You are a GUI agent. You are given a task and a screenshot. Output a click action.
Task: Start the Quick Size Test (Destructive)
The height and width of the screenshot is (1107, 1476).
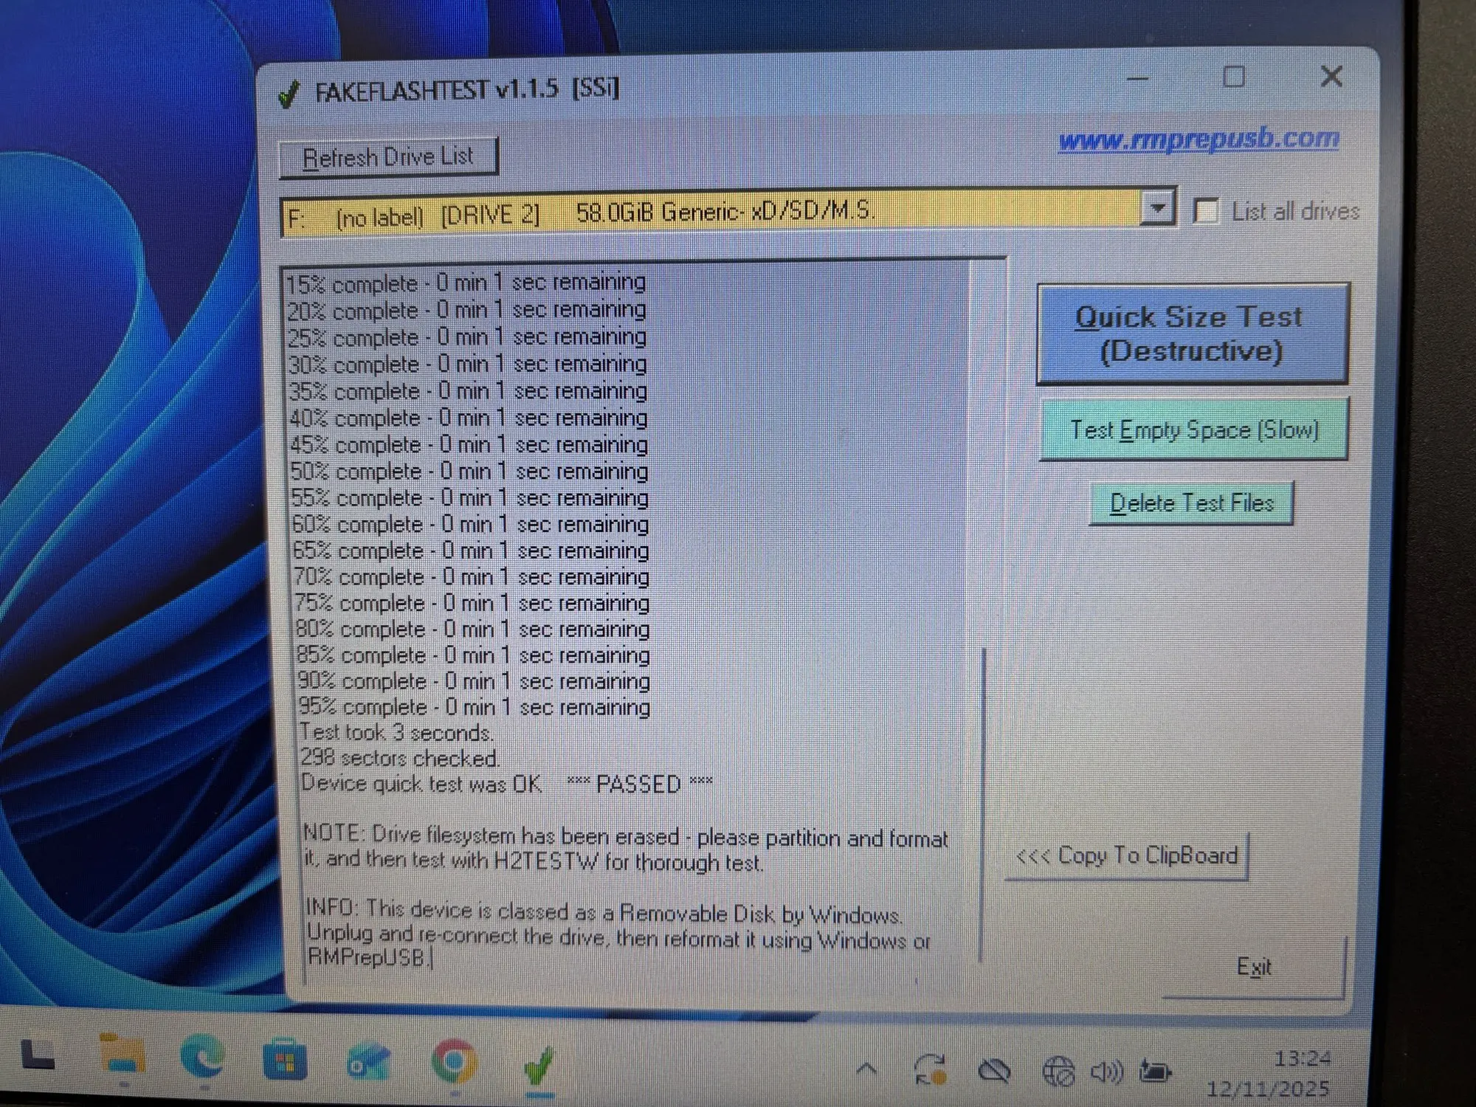1192,334
